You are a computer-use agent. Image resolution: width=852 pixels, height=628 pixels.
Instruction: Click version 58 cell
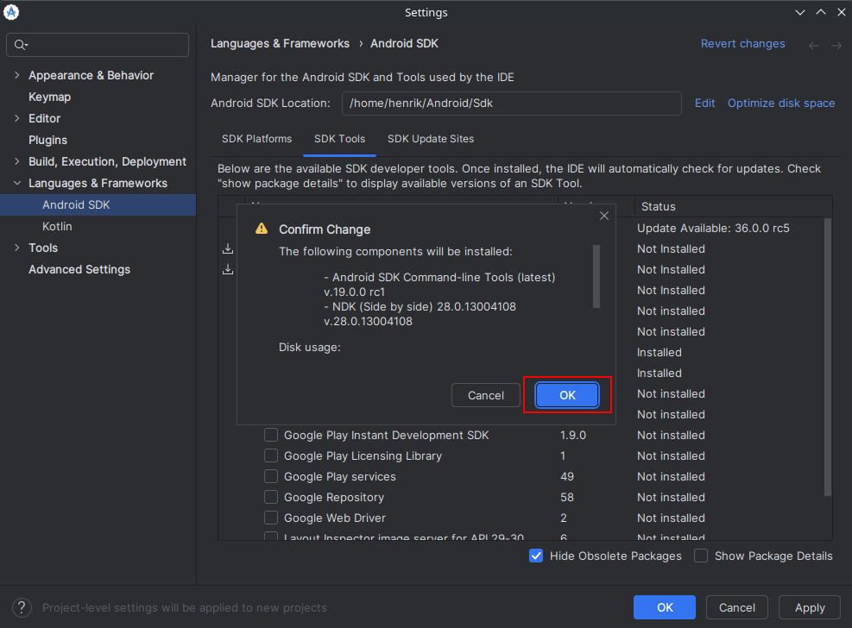click(x=567, y=497)
